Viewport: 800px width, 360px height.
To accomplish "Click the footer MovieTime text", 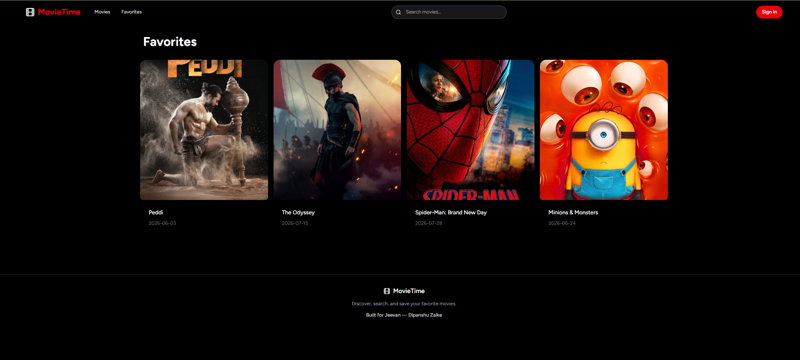I will point(409,291).
